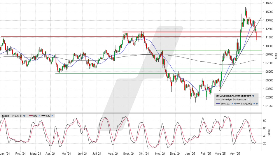280x157 pixels.
Task: Click the SMA(200) legend label
Action: click(x=246, y=104)
